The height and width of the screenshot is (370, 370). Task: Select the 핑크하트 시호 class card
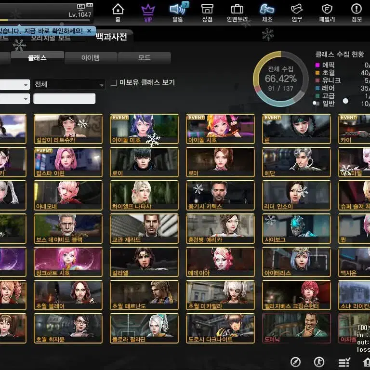click(x=68, y=262)
